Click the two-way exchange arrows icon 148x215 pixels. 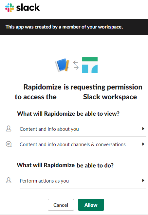point(76,65)
